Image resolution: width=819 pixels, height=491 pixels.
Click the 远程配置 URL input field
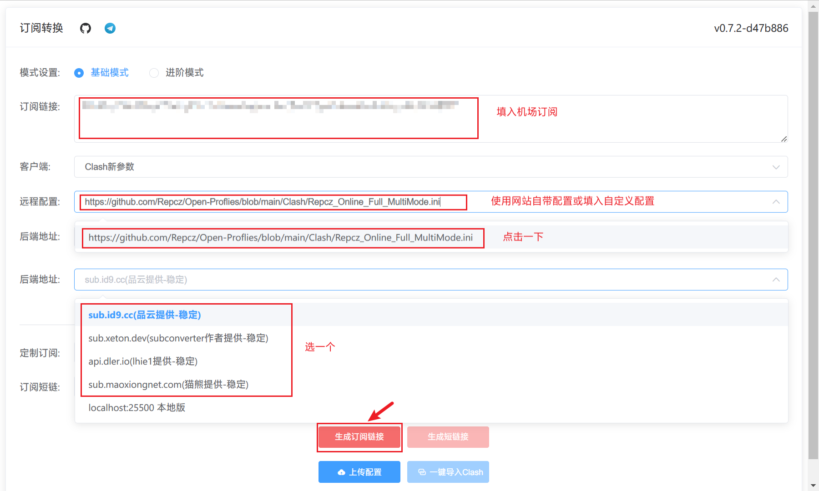[x=273, y=202]
